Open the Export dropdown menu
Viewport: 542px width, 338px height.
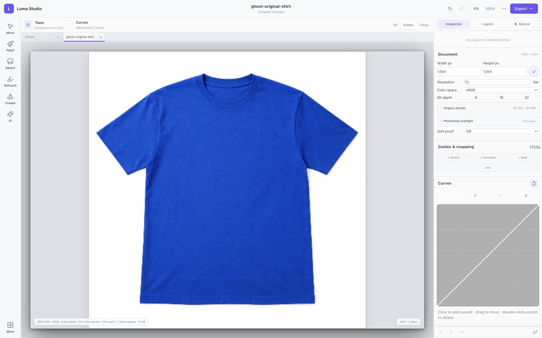(x=524, y=9)
